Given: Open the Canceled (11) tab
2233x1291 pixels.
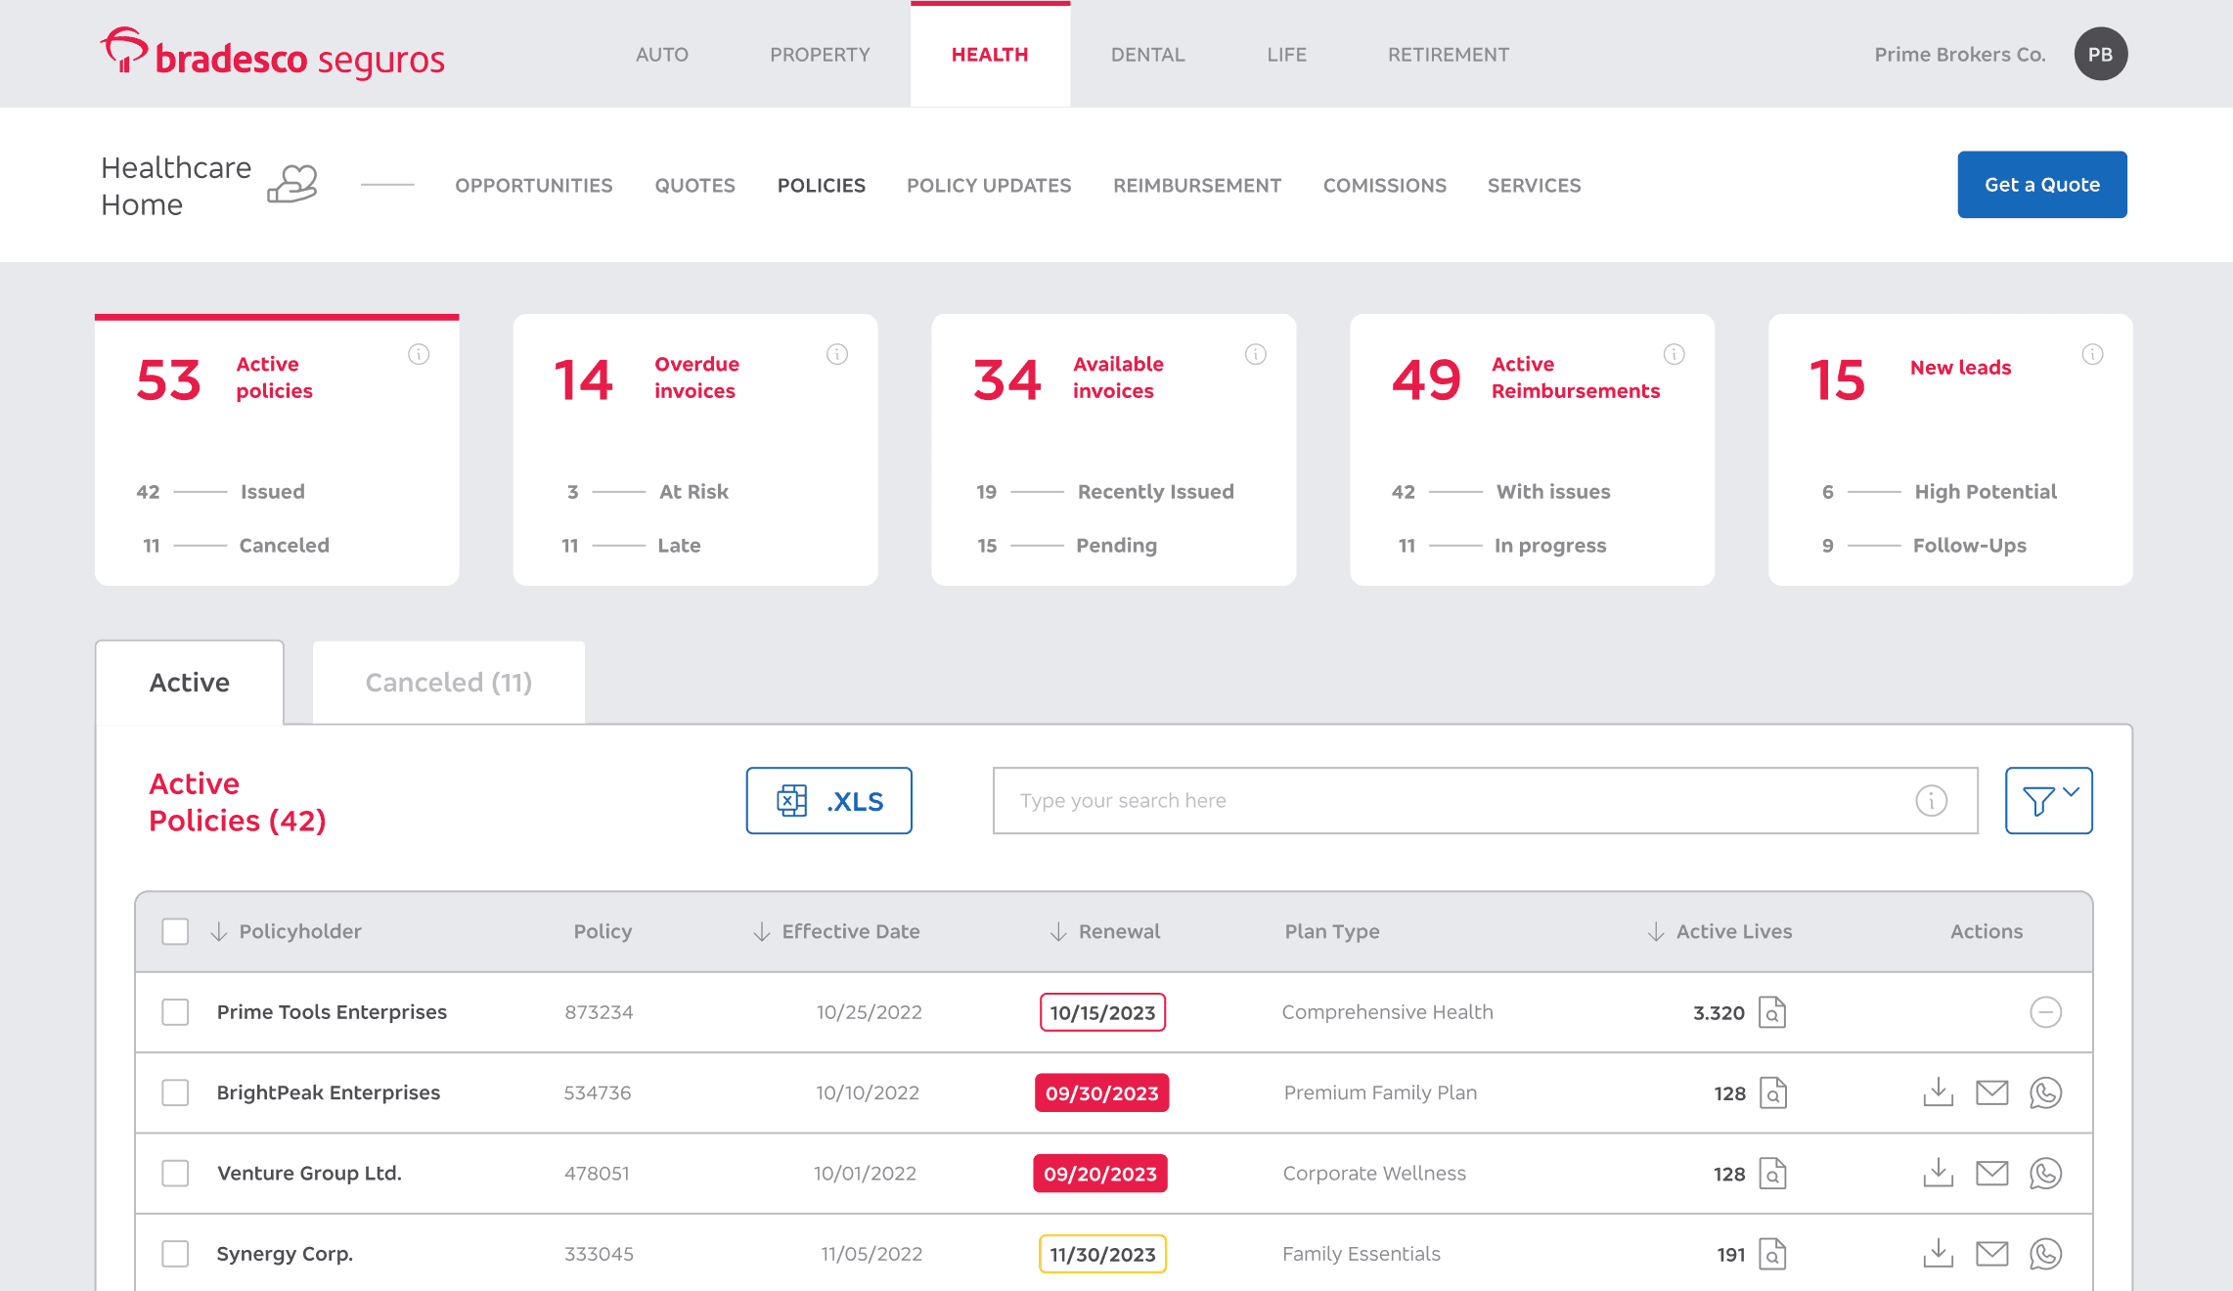Looking at the screenshot, I should pos(449,683).
